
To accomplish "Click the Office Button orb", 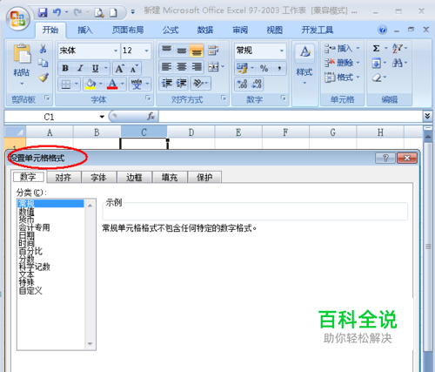I will pyautogui.click(x=18, y=18).
